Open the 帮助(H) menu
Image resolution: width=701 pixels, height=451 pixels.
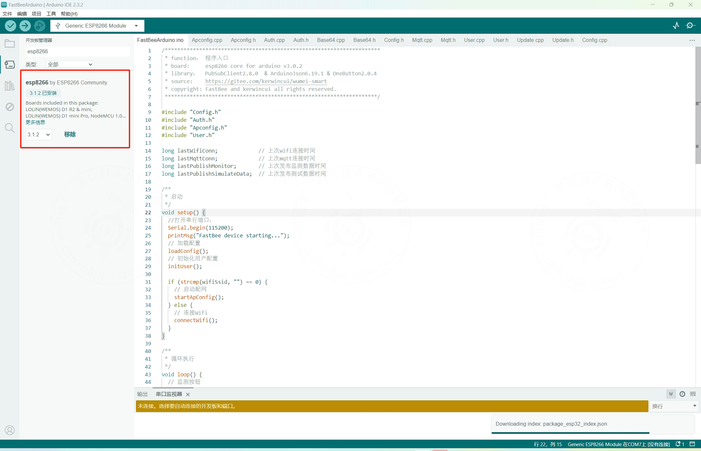tap(69, 14)
